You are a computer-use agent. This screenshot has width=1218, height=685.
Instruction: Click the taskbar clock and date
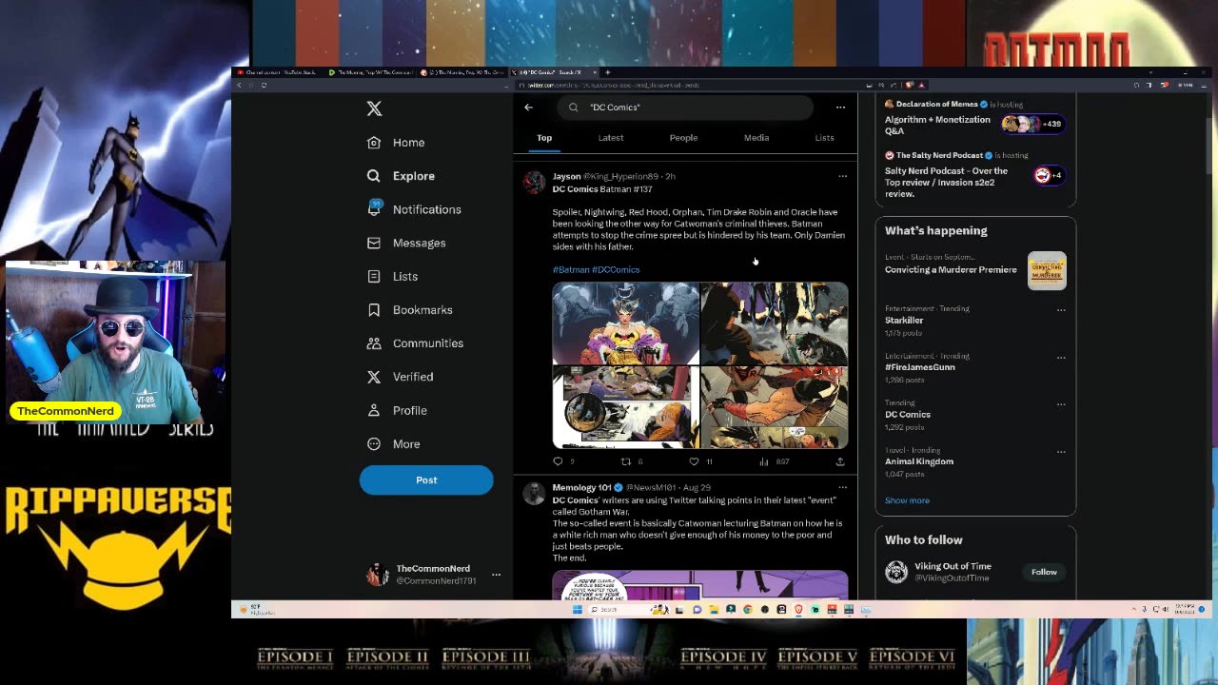coord(1185,609)
